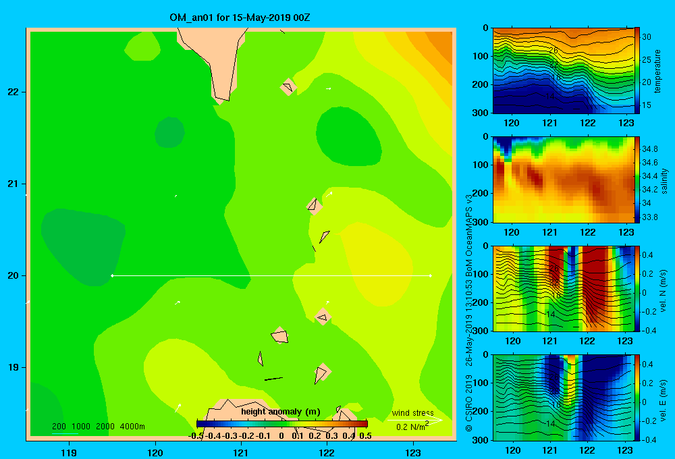The image size is (675, 459).
Task: Click longitude label 121 below the main map
Action: click(241, 452)
